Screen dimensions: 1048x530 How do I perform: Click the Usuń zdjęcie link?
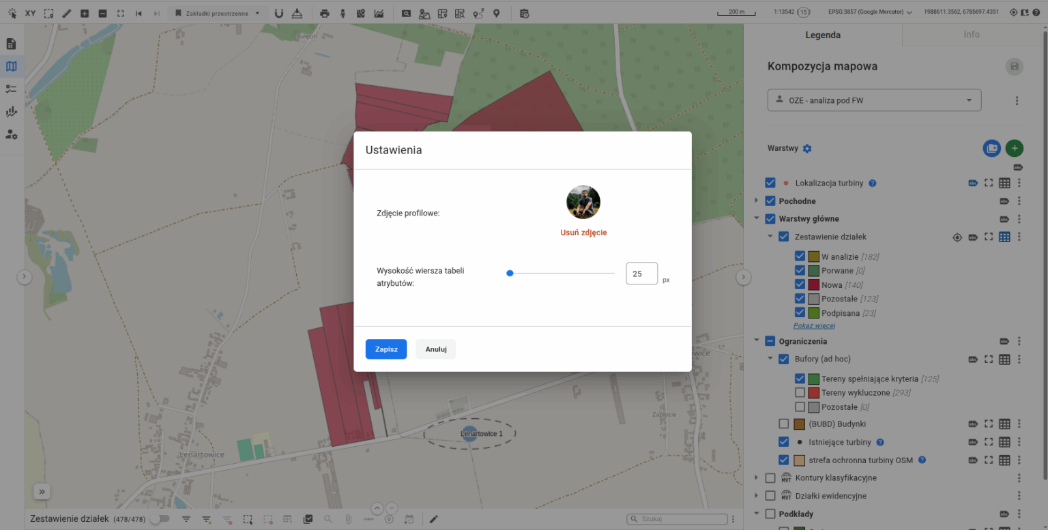pyautogui.click(x=583, y=233)
